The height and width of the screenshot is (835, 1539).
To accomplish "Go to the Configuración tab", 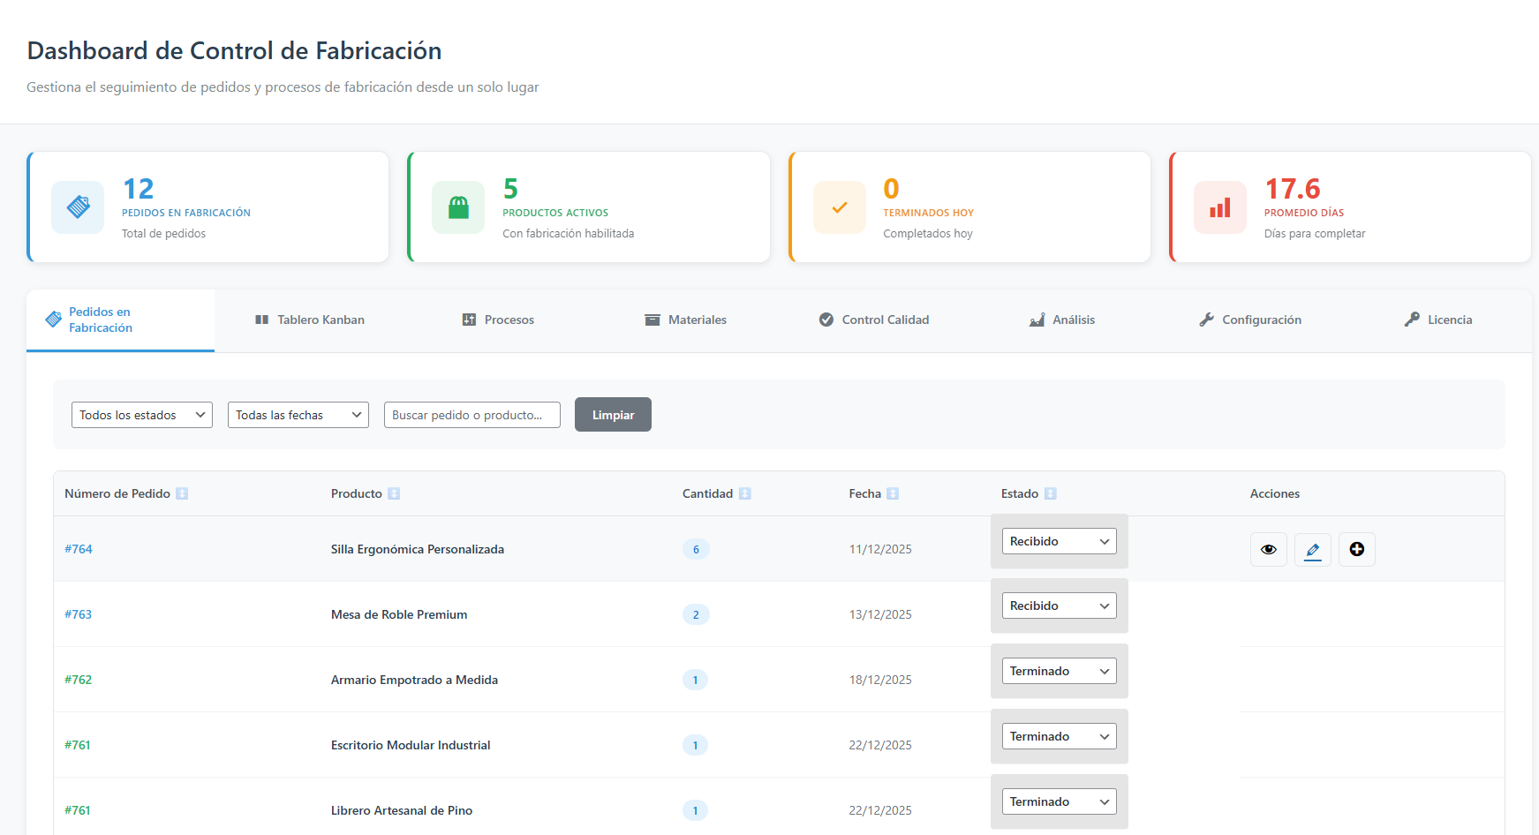I will tap(1249, 320).
